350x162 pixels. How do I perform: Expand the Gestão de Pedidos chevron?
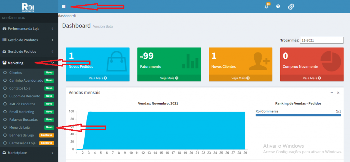(52, 51)
